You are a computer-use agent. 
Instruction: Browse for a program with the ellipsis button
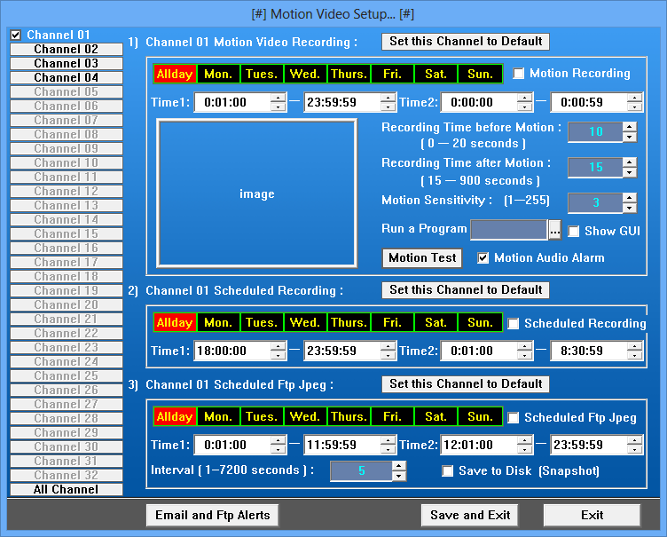554,231
